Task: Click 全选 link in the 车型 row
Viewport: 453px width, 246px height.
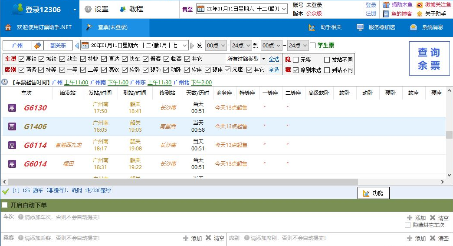Action: tap(274, 59)
